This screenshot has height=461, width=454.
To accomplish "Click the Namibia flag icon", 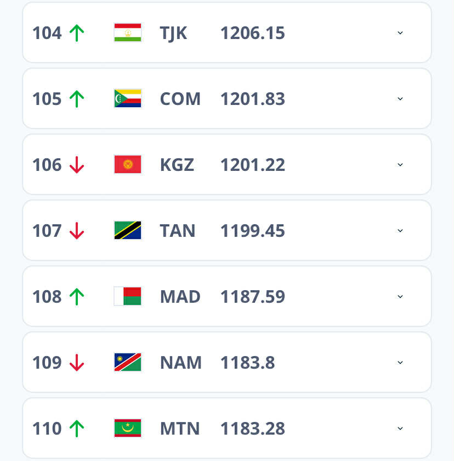I will 128,362.
